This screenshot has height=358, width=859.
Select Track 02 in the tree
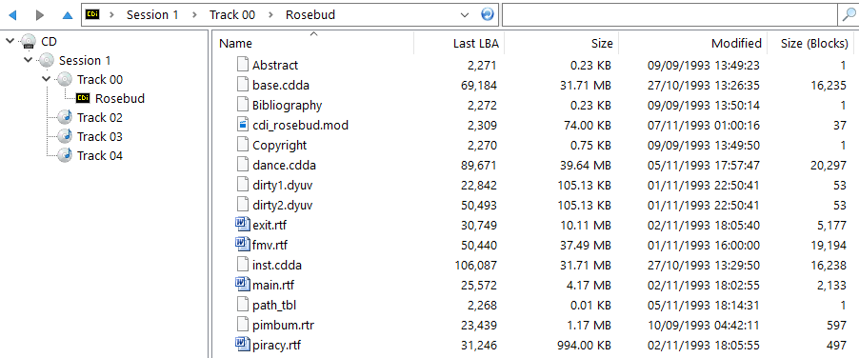pos(100,118)
